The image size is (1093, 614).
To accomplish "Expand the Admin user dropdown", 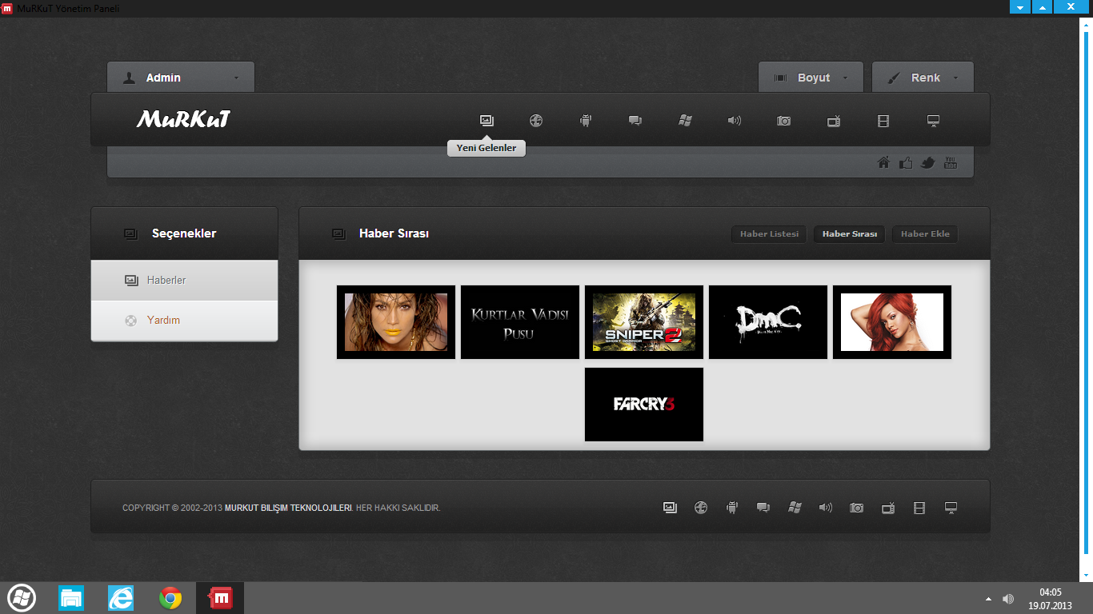I will (x=181, y=78).
